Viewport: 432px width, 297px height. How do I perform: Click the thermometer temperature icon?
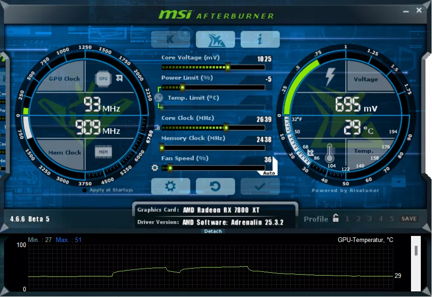point(329,153)
